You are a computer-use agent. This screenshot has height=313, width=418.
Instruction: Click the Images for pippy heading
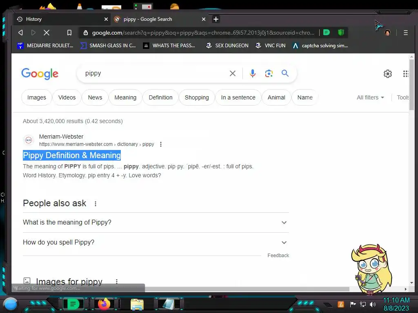pos(69,281)
